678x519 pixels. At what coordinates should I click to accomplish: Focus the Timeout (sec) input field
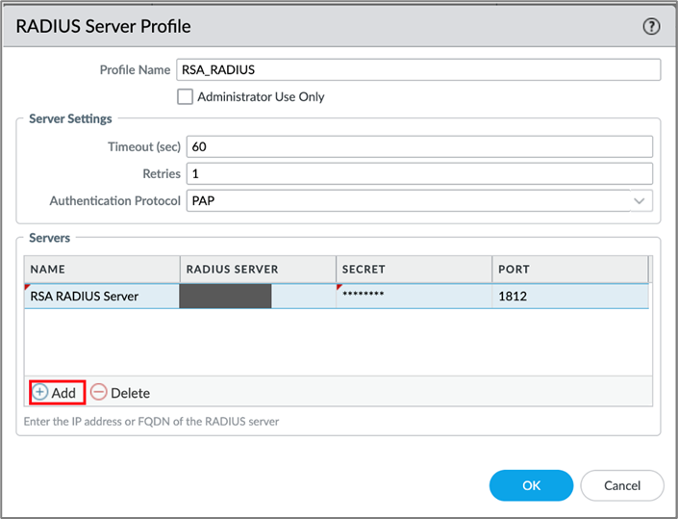pyautogui.click(x=418, y=146)
